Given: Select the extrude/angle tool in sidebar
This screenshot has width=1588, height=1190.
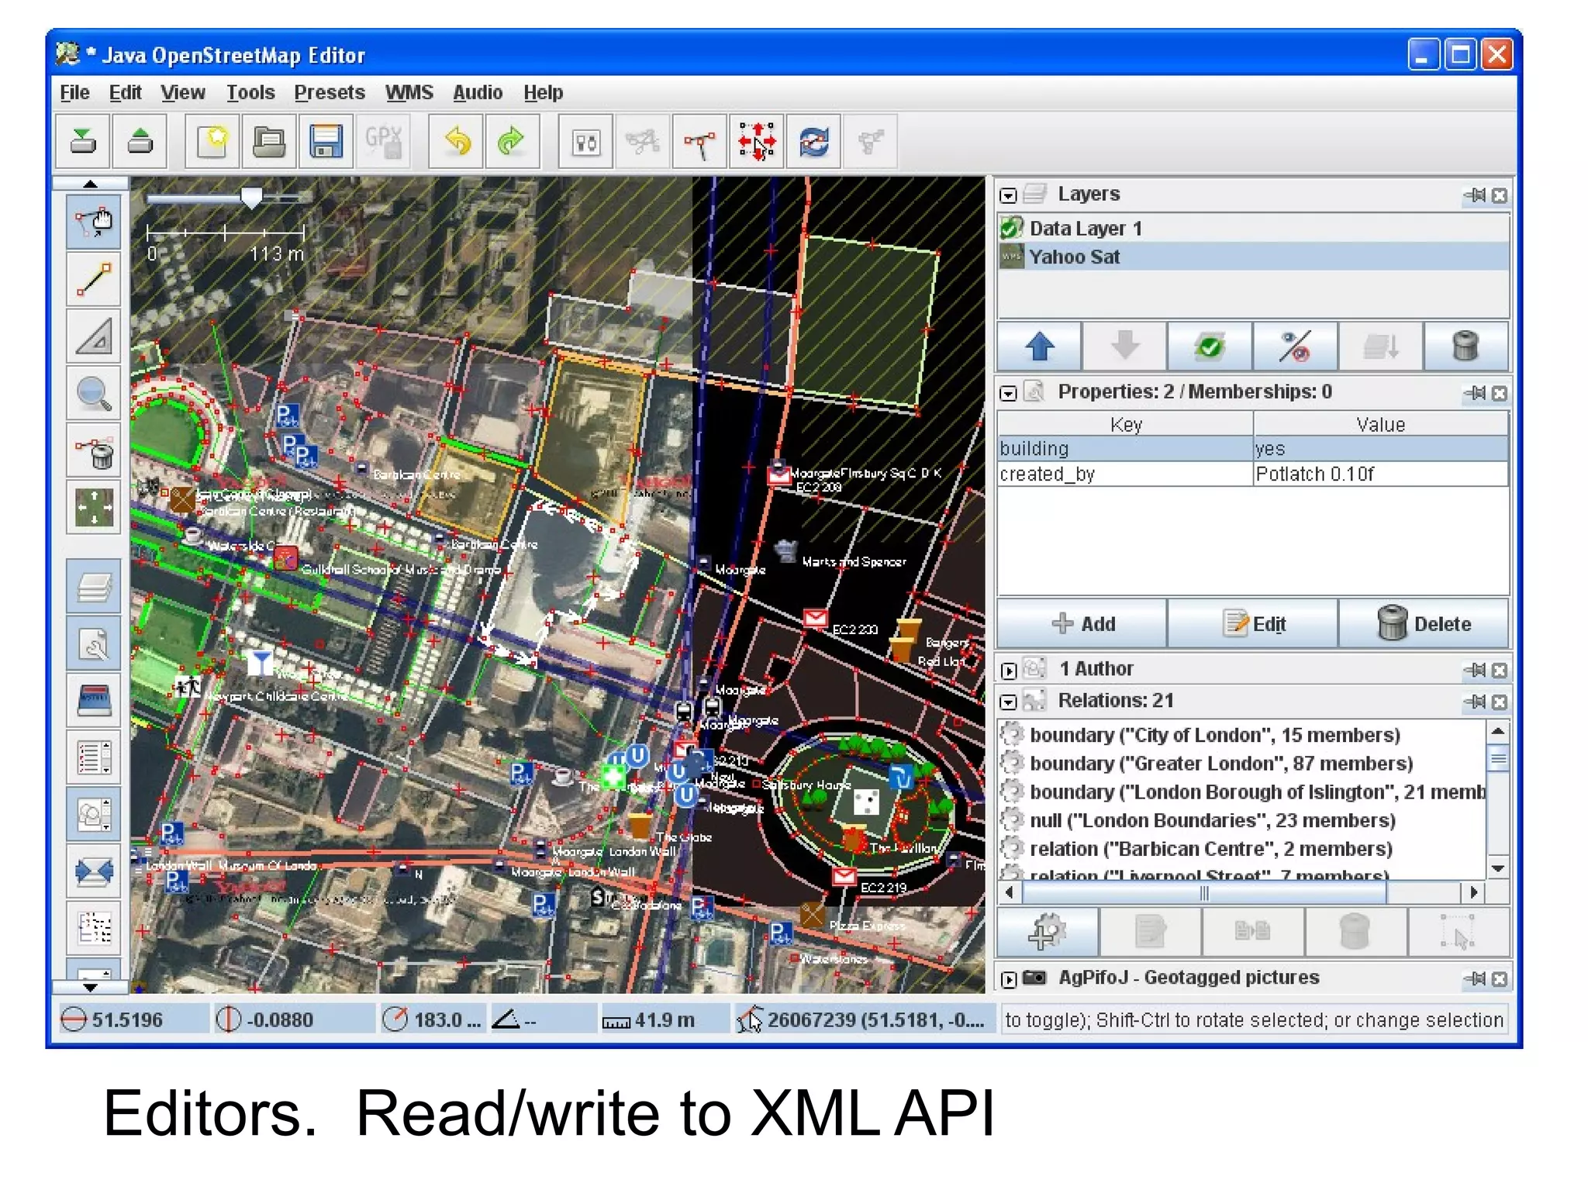Looking at the screenshot, I should coord(94,336).
